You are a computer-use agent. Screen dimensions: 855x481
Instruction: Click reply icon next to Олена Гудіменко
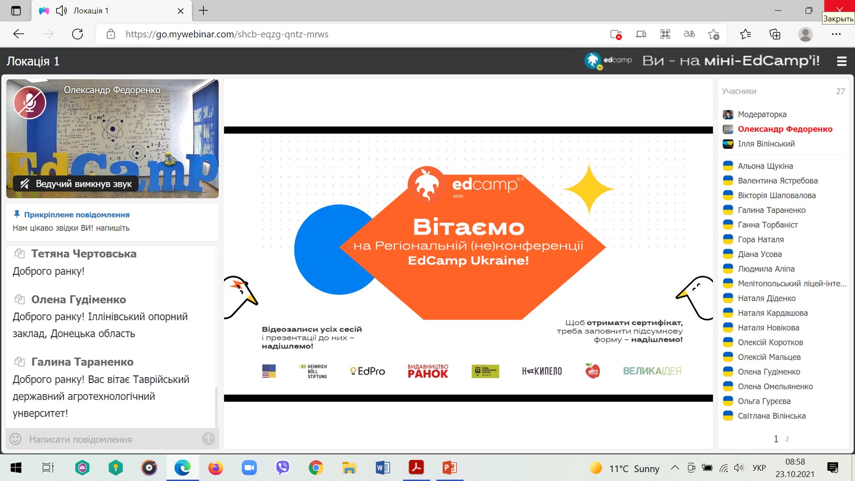(19, 299)
